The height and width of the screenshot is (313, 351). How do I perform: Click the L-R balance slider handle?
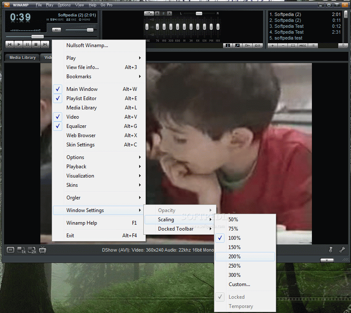click(x=199, y=13)
